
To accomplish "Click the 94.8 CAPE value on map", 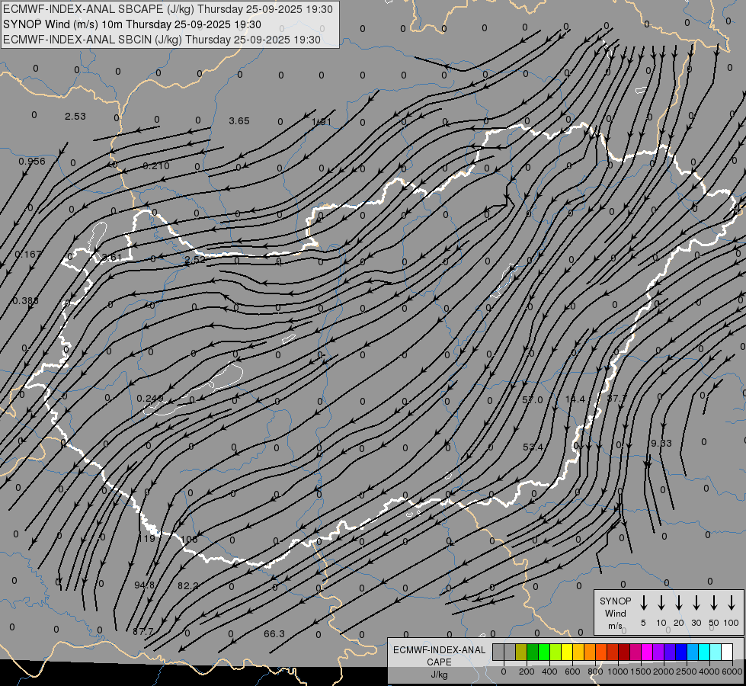I will [144, 585].
